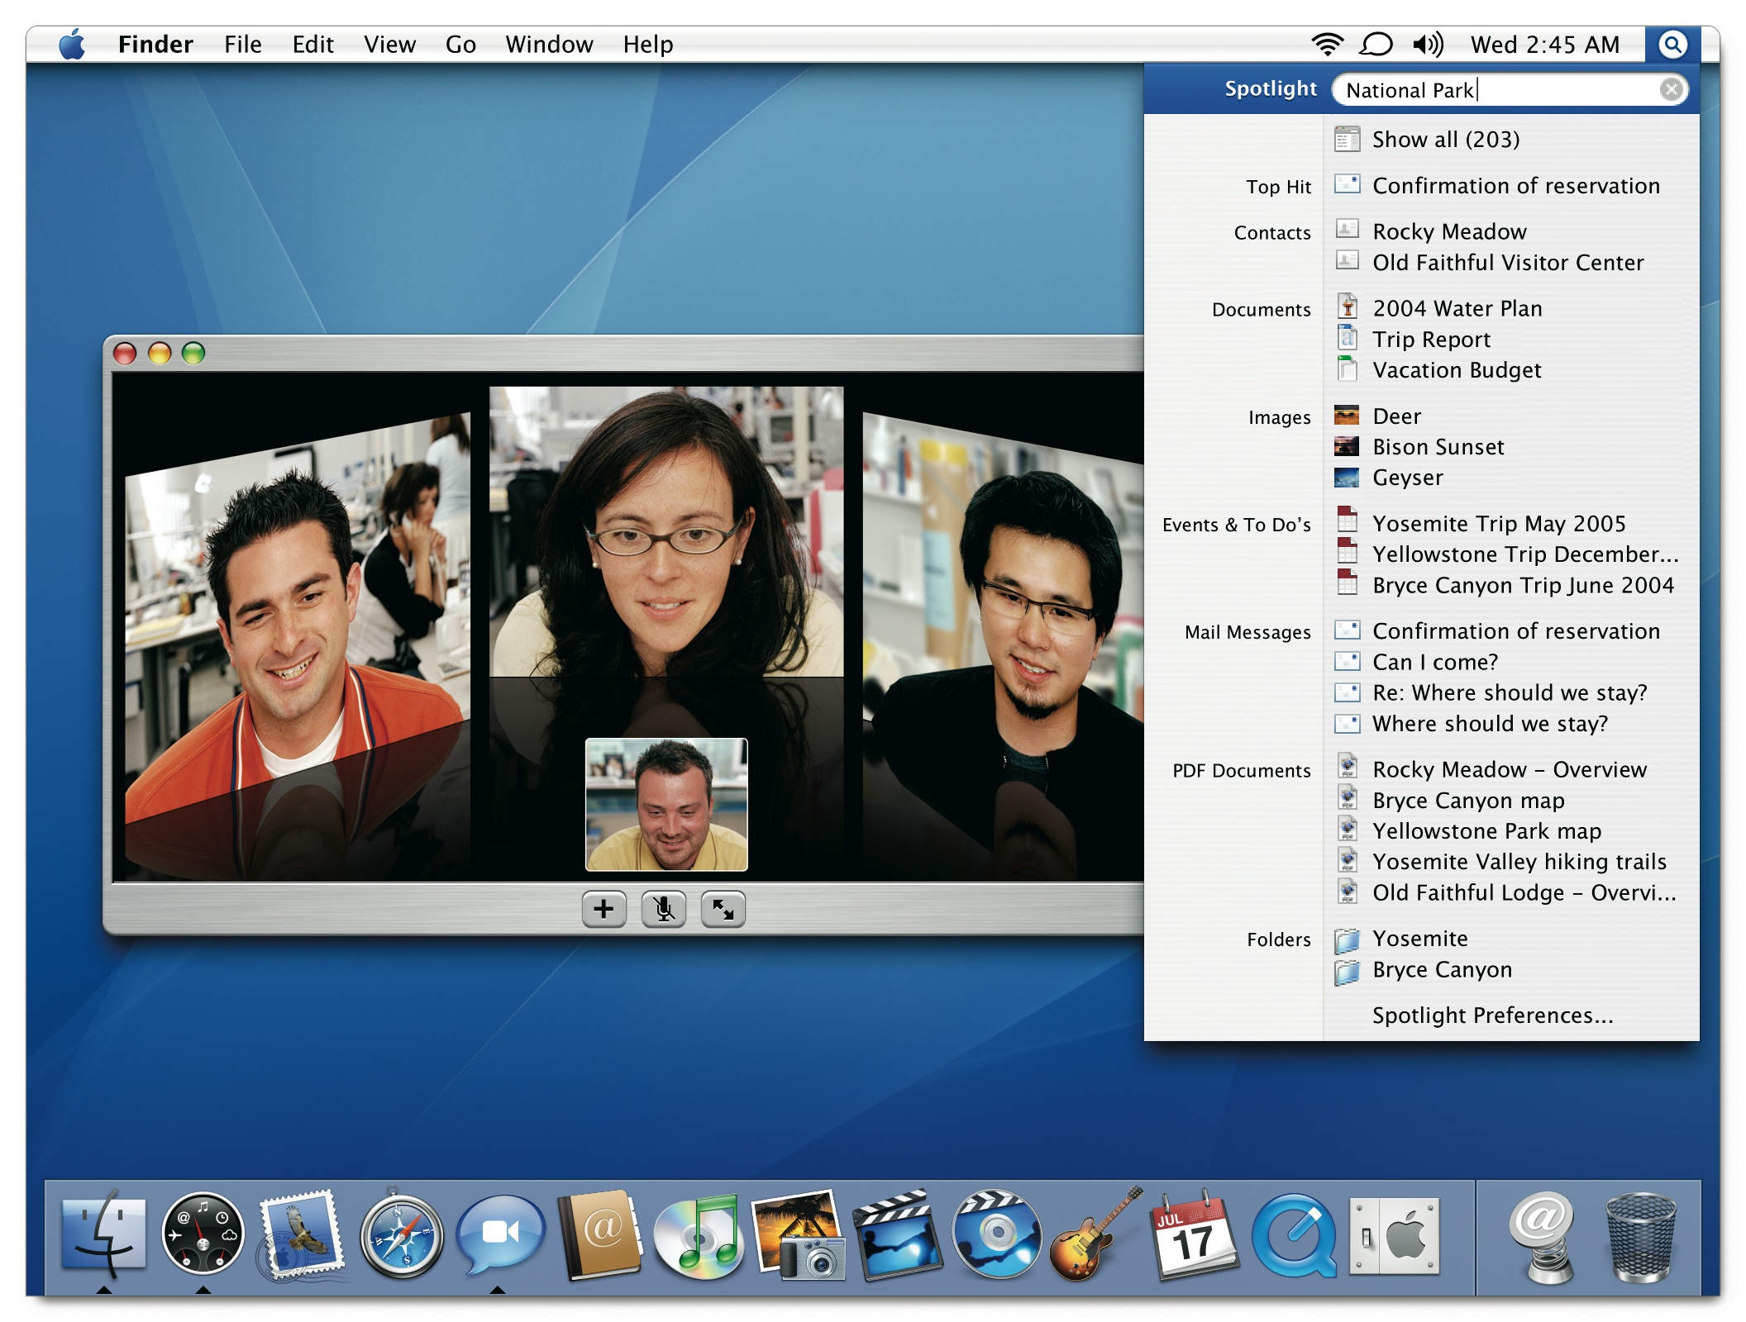Launch Dashboard from the dock
The width and height of the screenshot is (1746, 1322).
[x=203, y=1235]
